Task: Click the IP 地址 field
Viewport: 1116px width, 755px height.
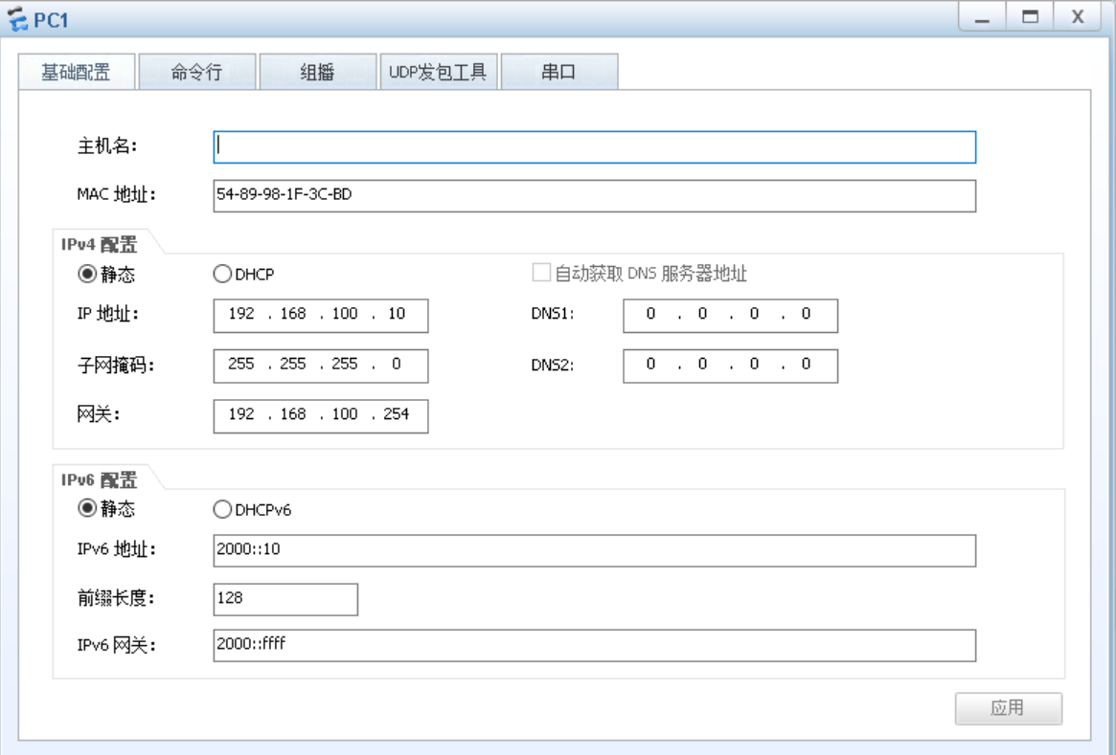Action: [x=323, y=316]
